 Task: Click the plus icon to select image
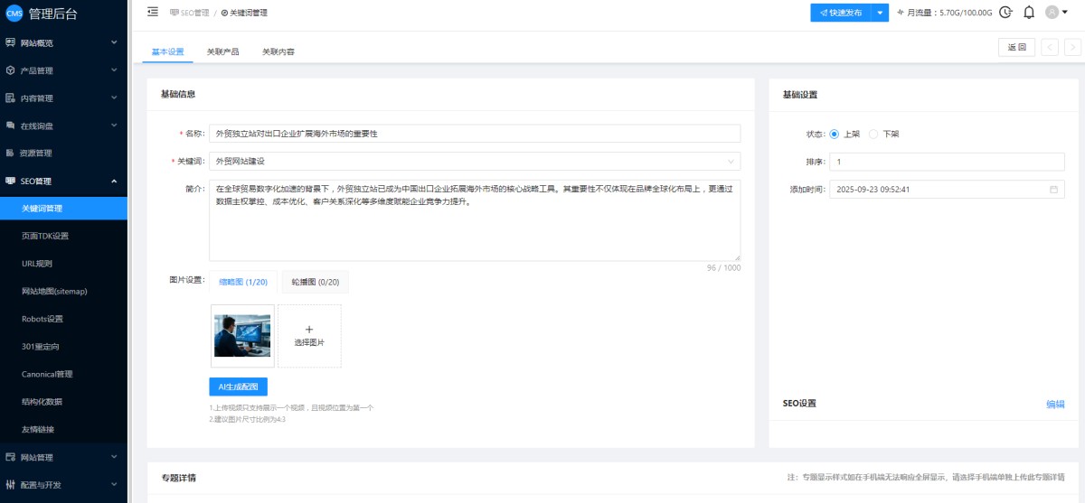[x=309, y=331]
